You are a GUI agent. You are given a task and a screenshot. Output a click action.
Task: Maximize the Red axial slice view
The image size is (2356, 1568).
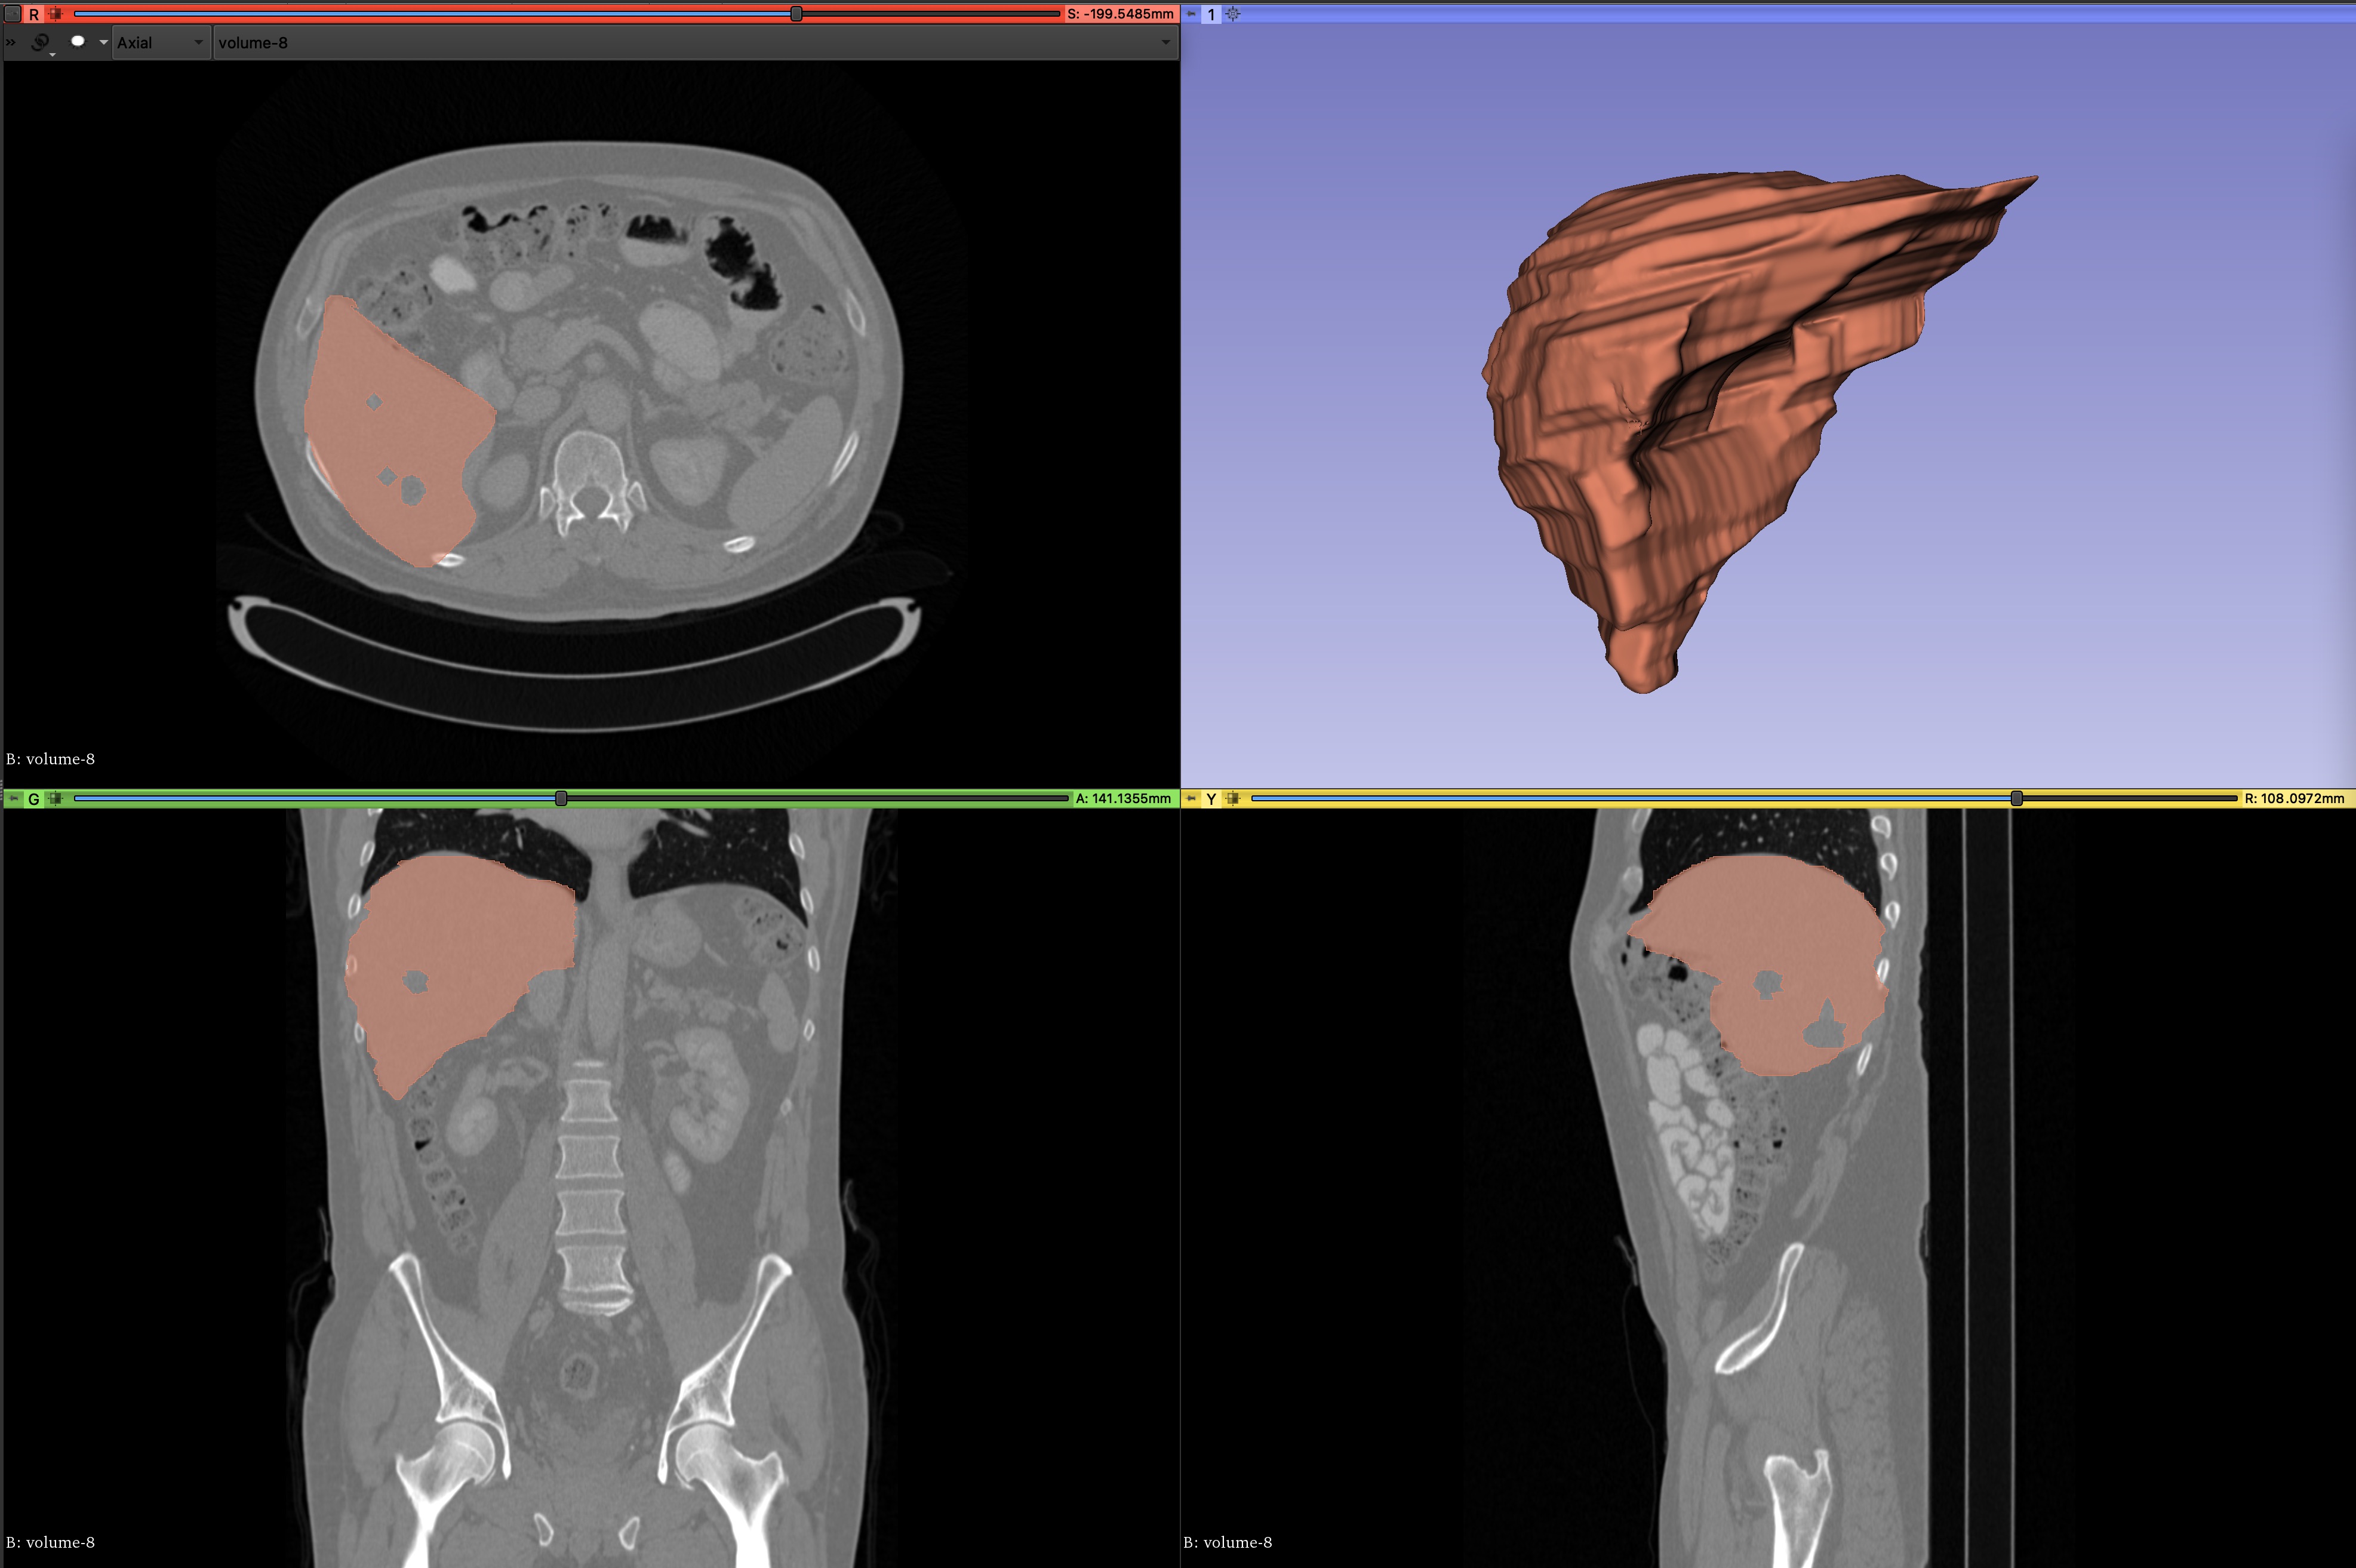[x=55, y=14]
